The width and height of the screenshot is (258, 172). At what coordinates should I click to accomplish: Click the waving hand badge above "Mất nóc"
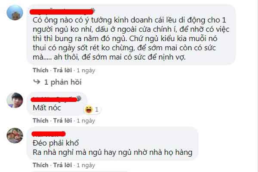tap(79, 98)
